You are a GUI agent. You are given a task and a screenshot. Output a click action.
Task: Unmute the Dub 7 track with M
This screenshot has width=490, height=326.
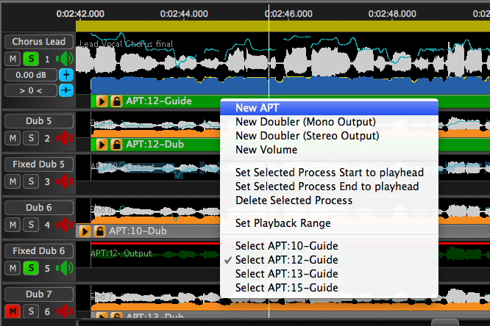(14, 311)
